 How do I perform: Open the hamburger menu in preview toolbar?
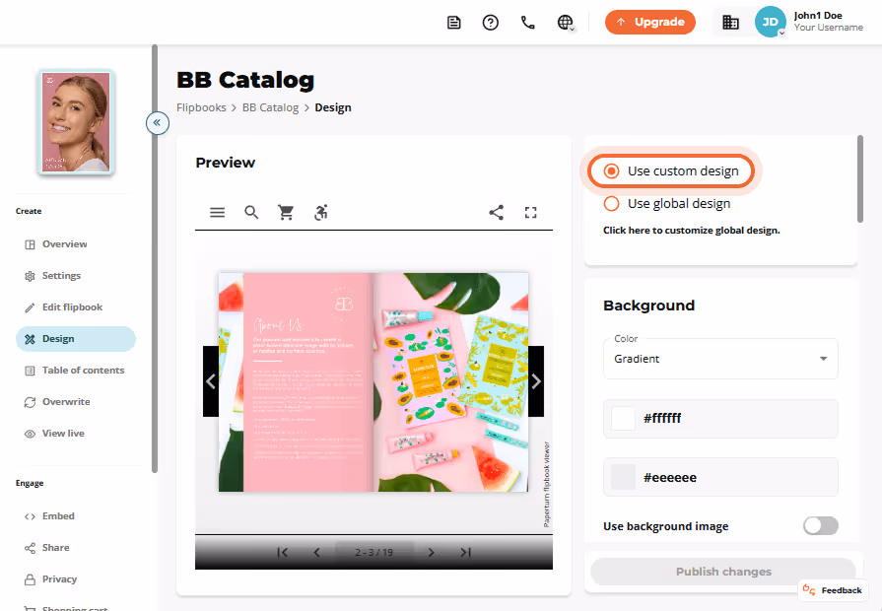click(217, 213)
